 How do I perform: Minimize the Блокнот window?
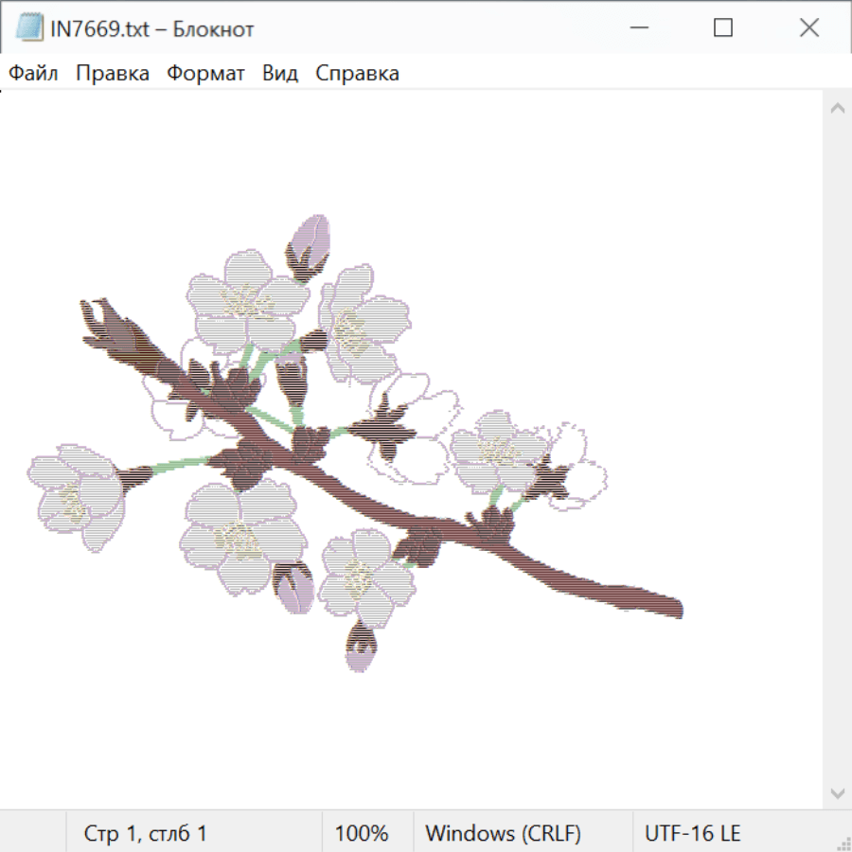[x=637, y=28]
